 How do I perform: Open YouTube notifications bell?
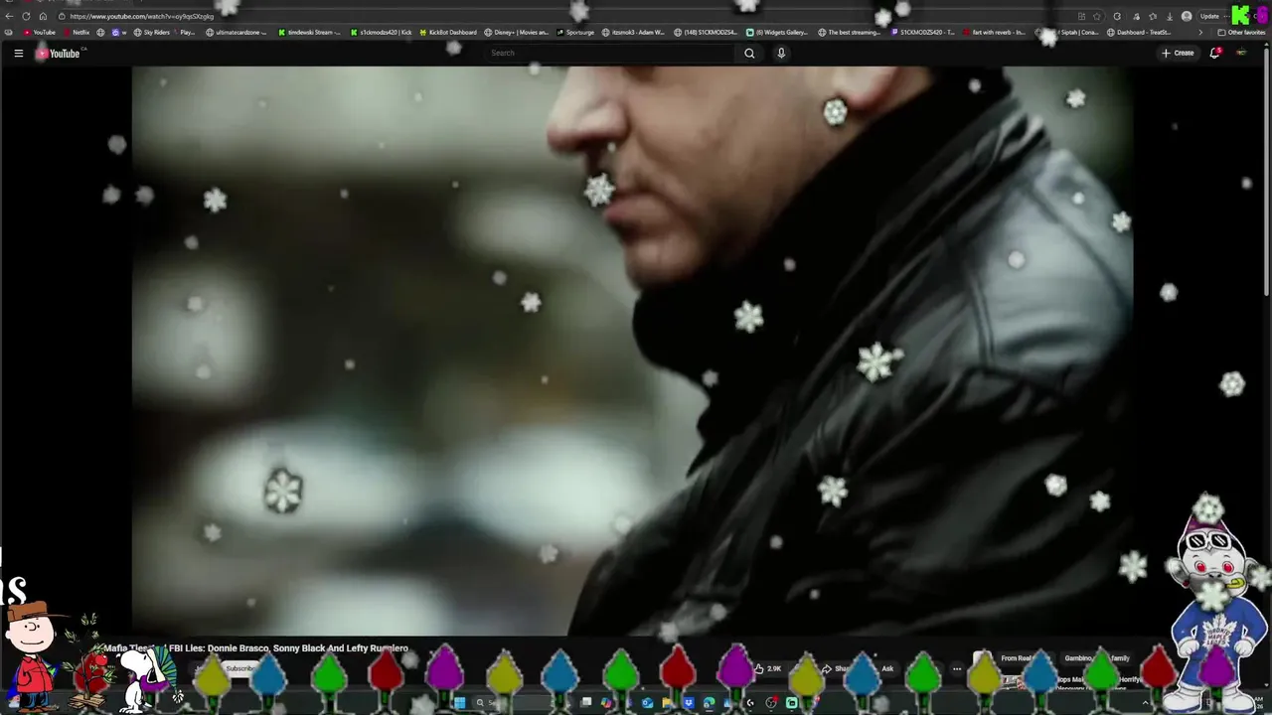pyautogui.click(x=1214, y=53)
